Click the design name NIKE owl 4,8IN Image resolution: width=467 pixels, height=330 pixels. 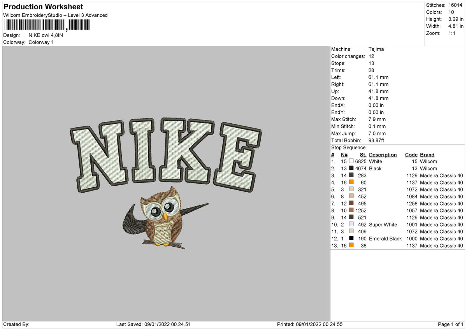[46, 34]
